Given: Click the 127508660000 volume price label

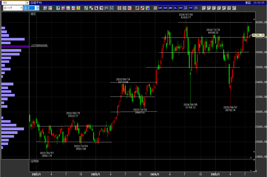Looking at the screenshot, I should pos(39,45).
